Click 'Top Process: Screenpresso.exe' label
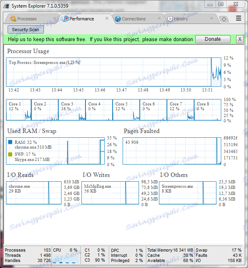248x268 pixels. (44, 62)
